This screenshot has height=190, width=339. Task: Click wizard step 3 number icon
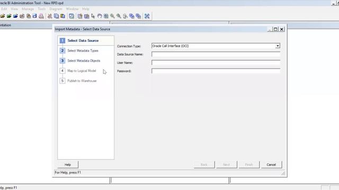pyautogui.click(x=63, y=61)
